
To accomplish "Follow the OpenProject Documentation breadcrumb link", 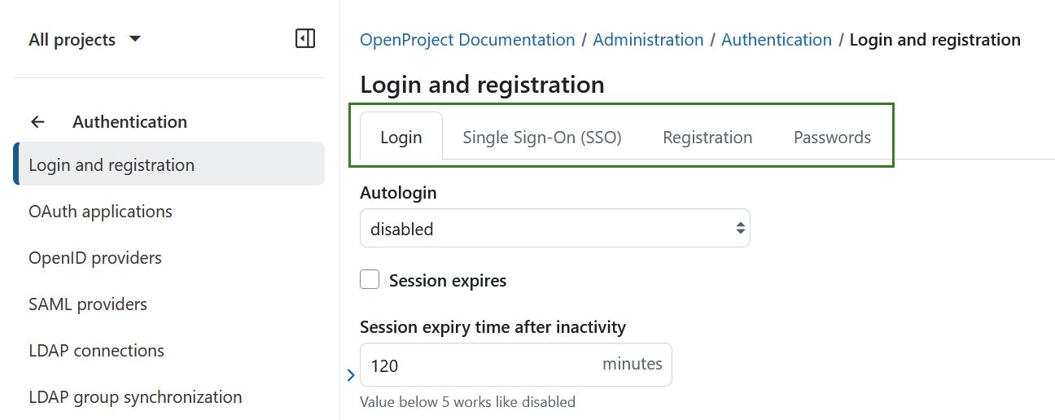I will (467, 40).
